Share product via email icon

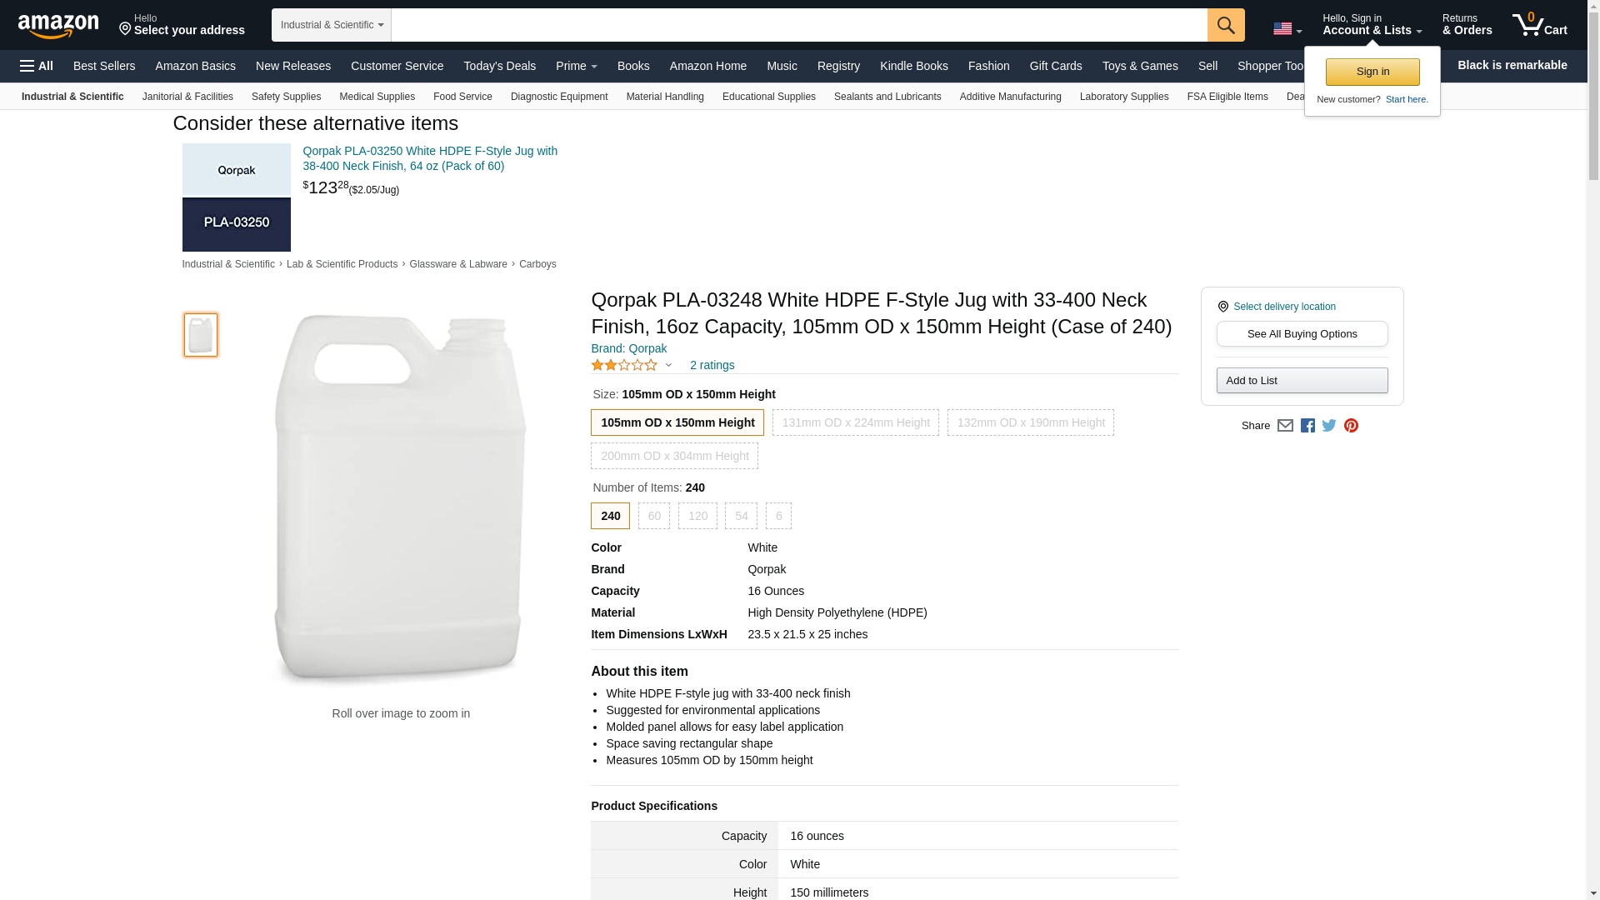(x=1285, y=426)
